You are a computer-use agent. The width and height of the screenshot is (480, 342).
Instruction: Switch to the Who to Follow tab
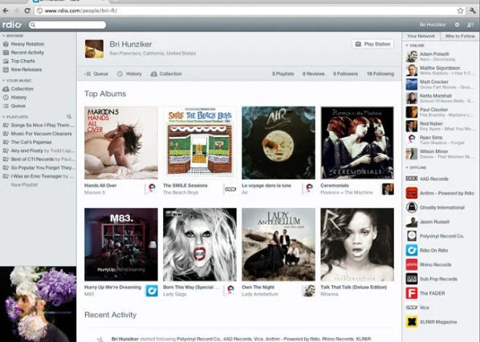click(460, 36)
